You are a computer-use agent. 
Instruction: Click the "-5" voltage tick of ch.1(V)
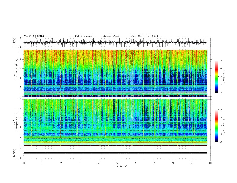click(x=20, y=47)
